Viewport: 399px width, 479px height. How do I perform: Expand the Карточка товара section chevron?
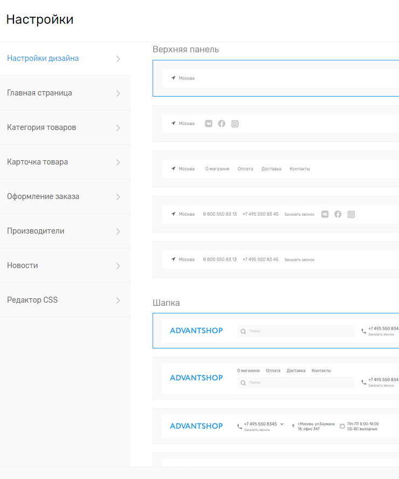(118, 162)
